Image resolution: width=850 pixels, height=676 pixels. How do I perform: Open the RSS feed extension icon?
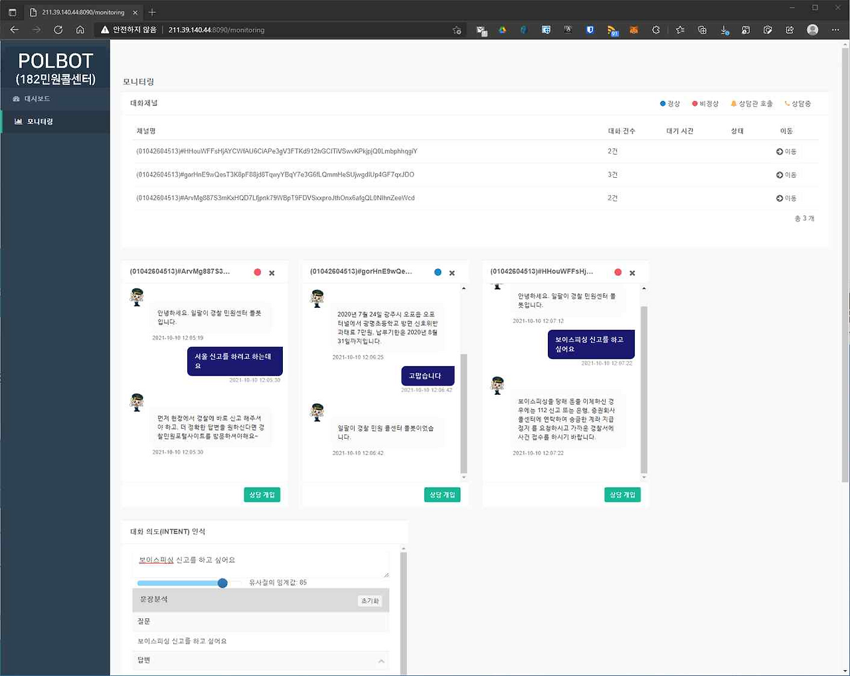(x=612, y=30)
